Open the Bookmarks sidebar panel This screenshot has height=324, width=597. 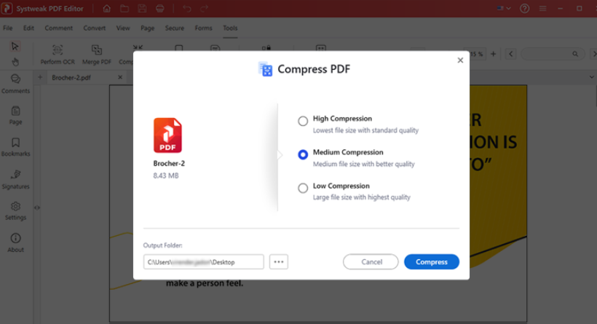coord(15,147)
